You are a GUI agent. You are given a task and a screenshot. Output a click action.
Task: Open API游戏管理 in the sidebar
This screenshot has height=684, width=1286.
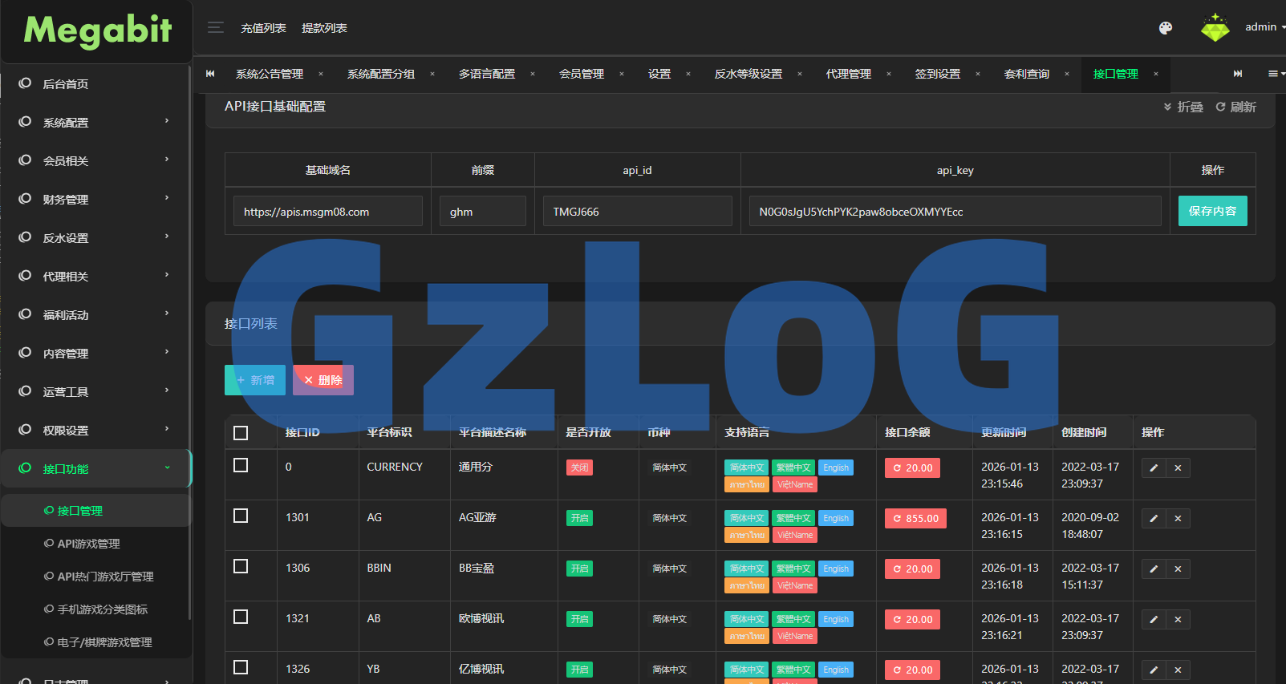coord(88,544)
